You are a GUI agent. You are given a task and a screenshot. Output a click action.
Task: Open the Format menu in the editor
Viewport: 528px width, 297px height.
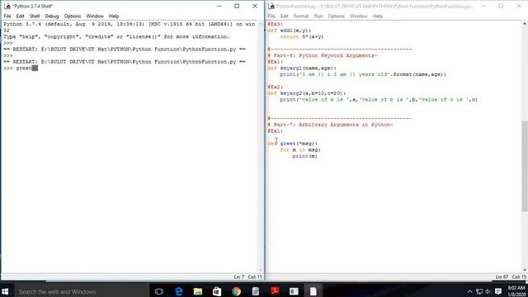point(301,16)
